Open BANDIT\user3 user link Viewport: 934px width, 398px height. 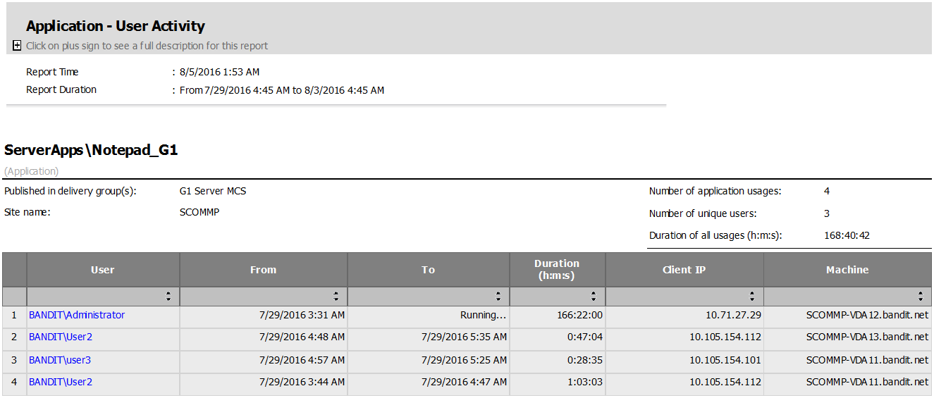click(60, 360)
